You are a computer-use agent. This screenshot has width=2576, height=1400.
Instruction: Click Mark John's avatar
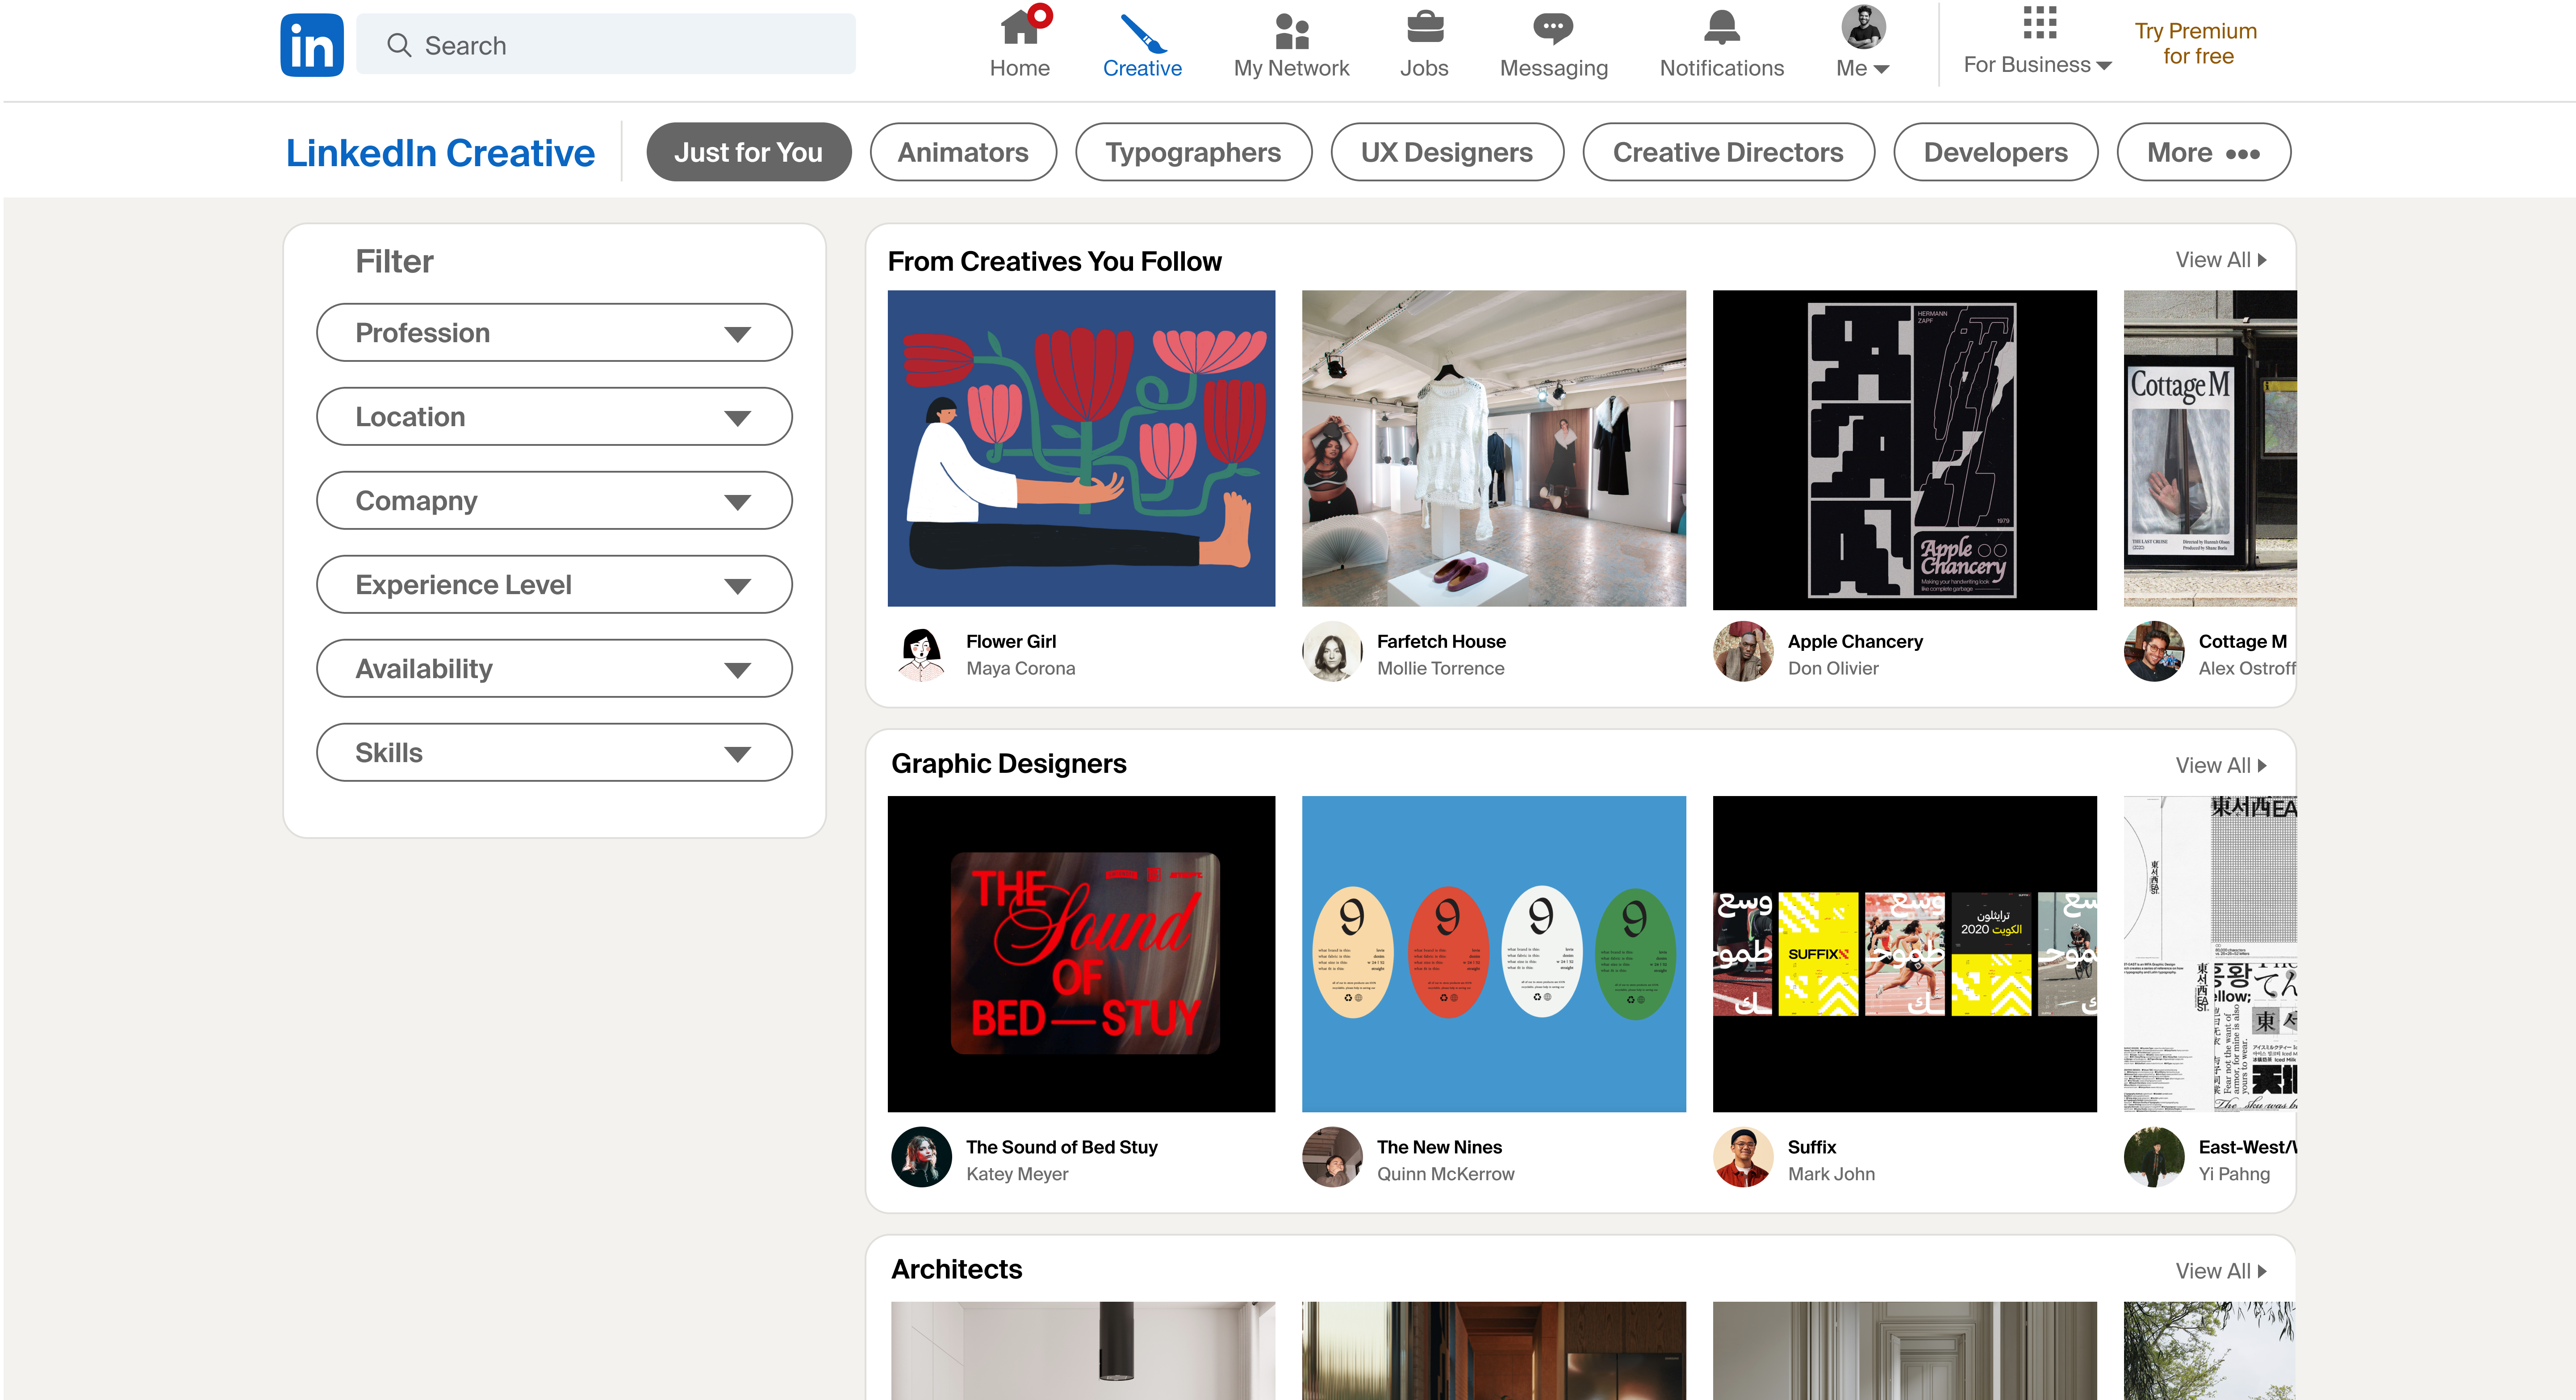[1743, 1157]
